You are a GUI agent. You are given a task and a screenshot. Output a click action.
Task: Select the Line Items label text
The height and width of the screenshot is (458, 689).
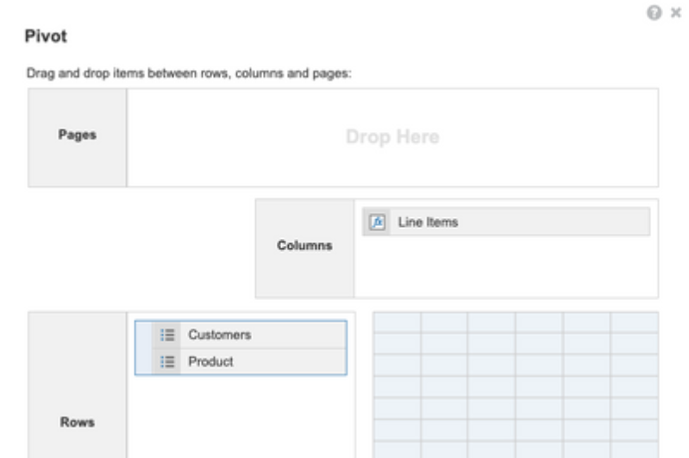point(428,222)
